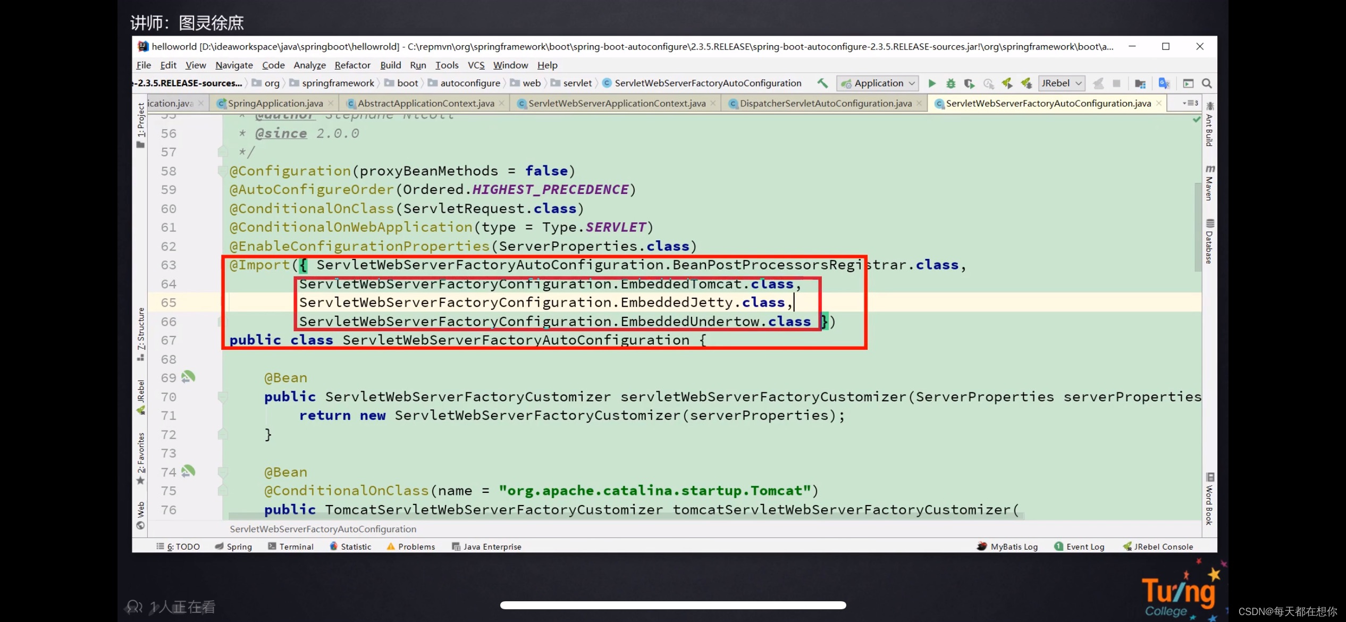
Task: Click ServletWebServerFactoryAutoConfiguration in the bottom editor breadcrumb
Action: (323, 529)
